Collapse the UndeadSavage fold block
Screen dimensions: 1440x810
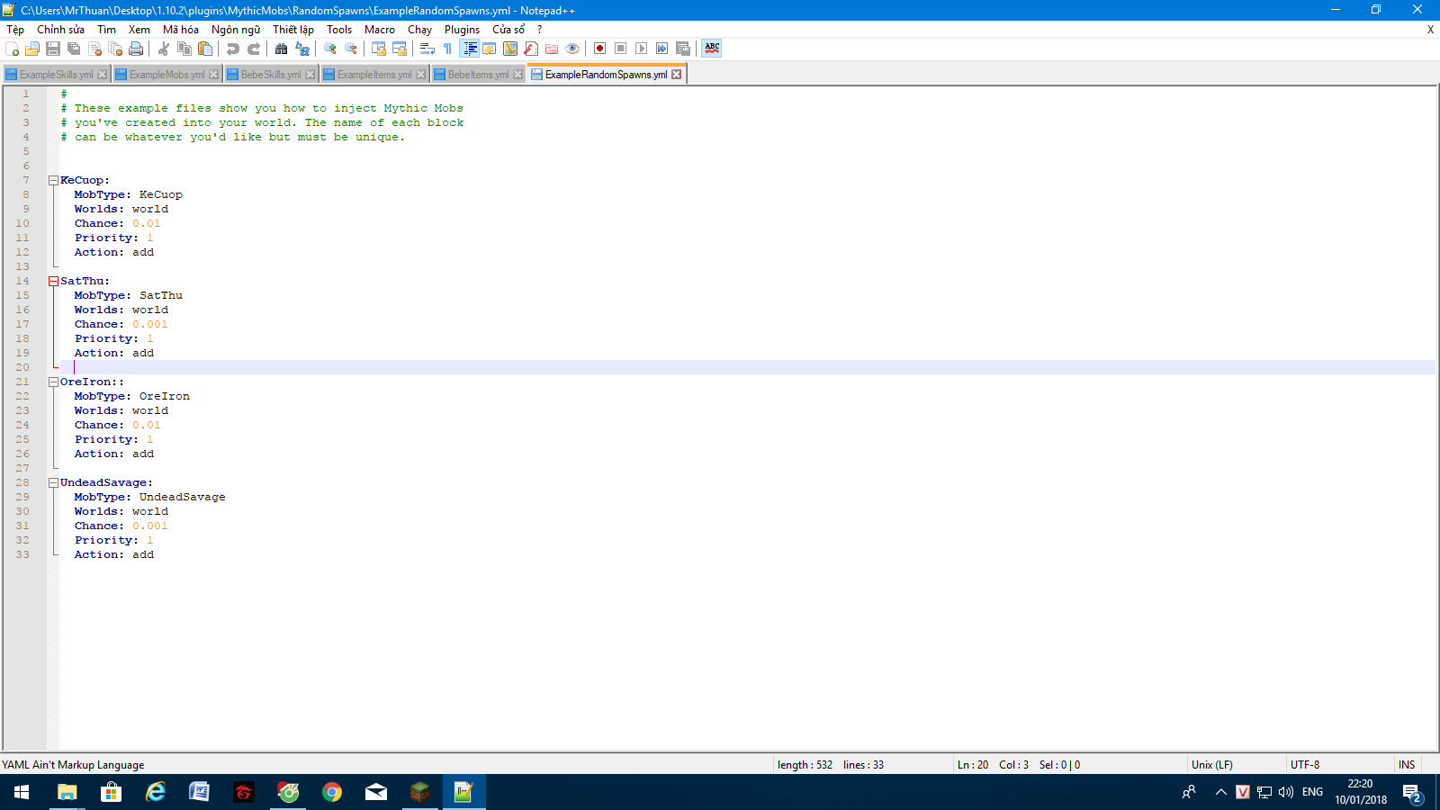pyautogui.click(x=53, y=483)
